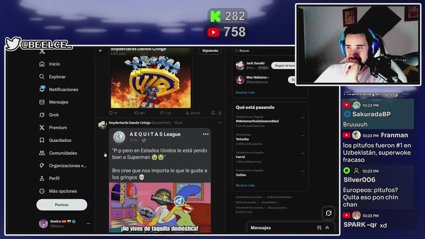
Task: Open the AEQUITAS League page avatar
Action: [119, 137]
